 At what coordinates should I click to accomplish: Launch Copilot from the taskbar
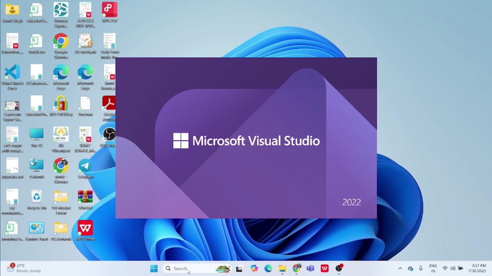pos(254,268)
